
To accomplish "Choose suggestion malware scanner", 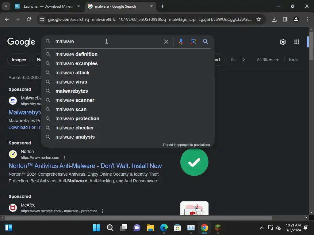I will [x=128, y=100].
